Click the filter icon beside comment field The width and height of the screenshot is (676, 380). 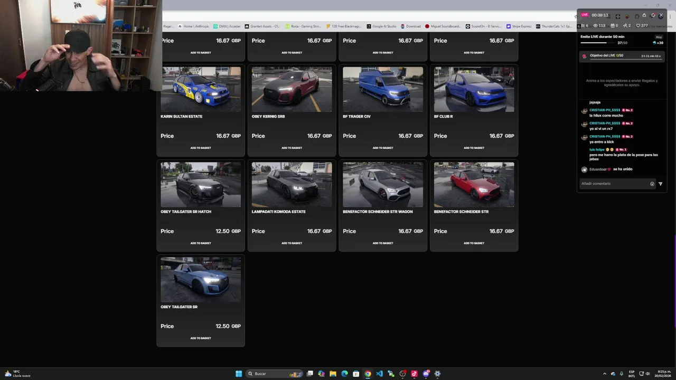660,184
